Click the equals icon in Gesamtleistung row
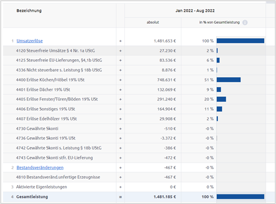The height and width of the screenshot is (204, 276). [x=121, y=197]
